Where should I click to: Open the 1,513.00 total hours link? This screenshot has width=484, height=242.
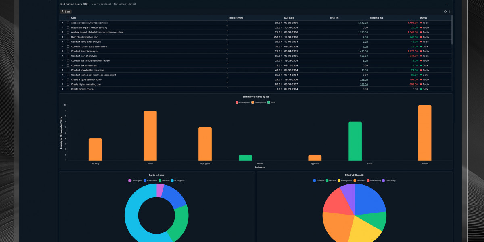click(x=363, y=23)
